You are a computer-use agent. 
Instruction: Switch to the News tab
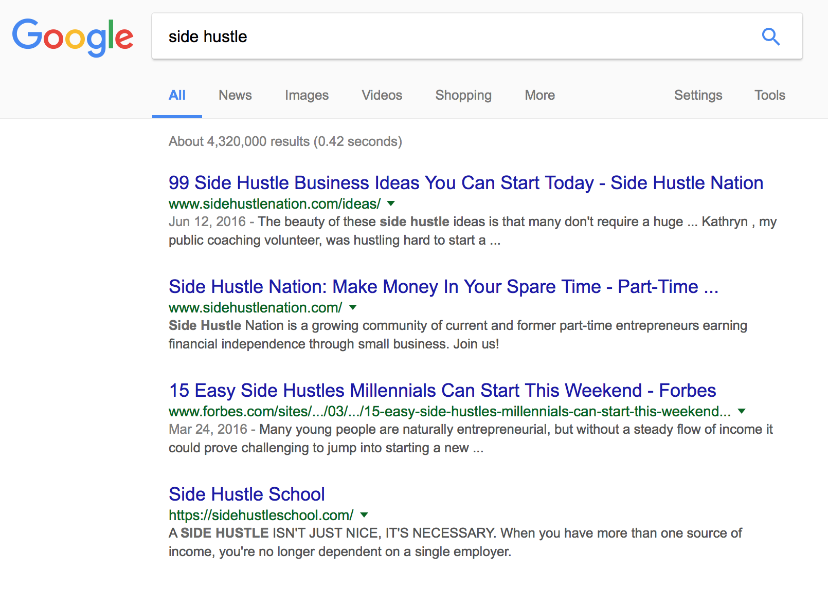[235, 96]
